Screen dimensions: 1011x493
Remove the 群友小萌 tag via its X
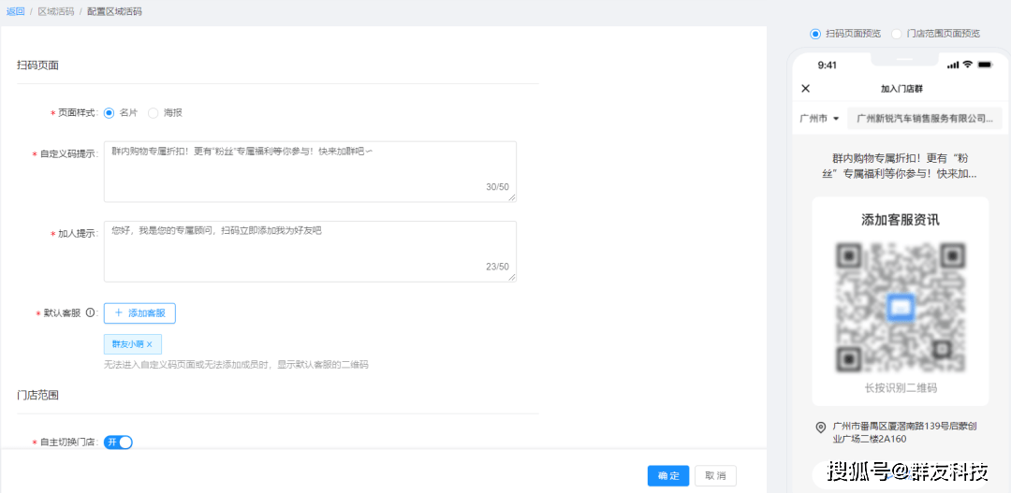point(150,344)
